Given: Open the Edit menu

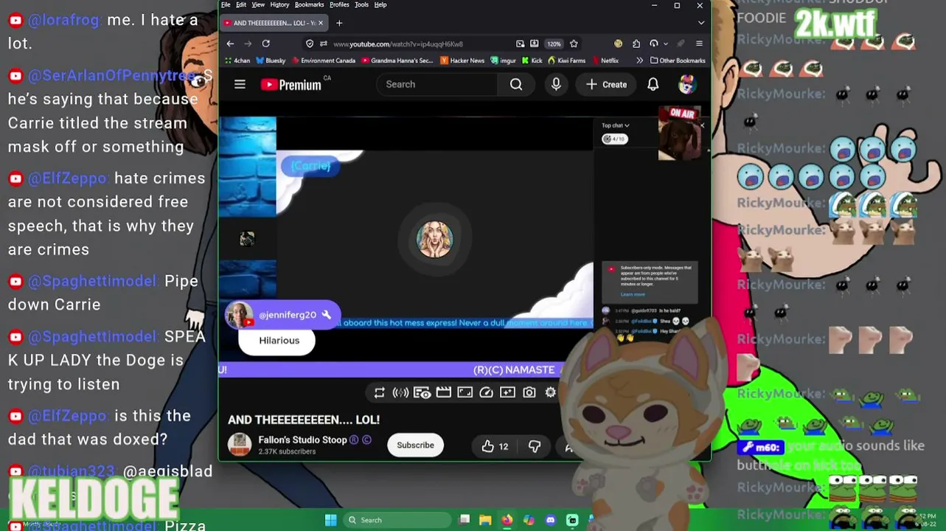Looking at the screenshot, I should 241,4.
